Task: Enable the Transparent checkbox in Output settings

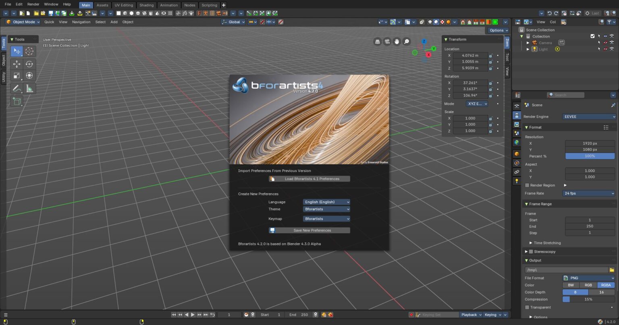Action: coord(527,307)
